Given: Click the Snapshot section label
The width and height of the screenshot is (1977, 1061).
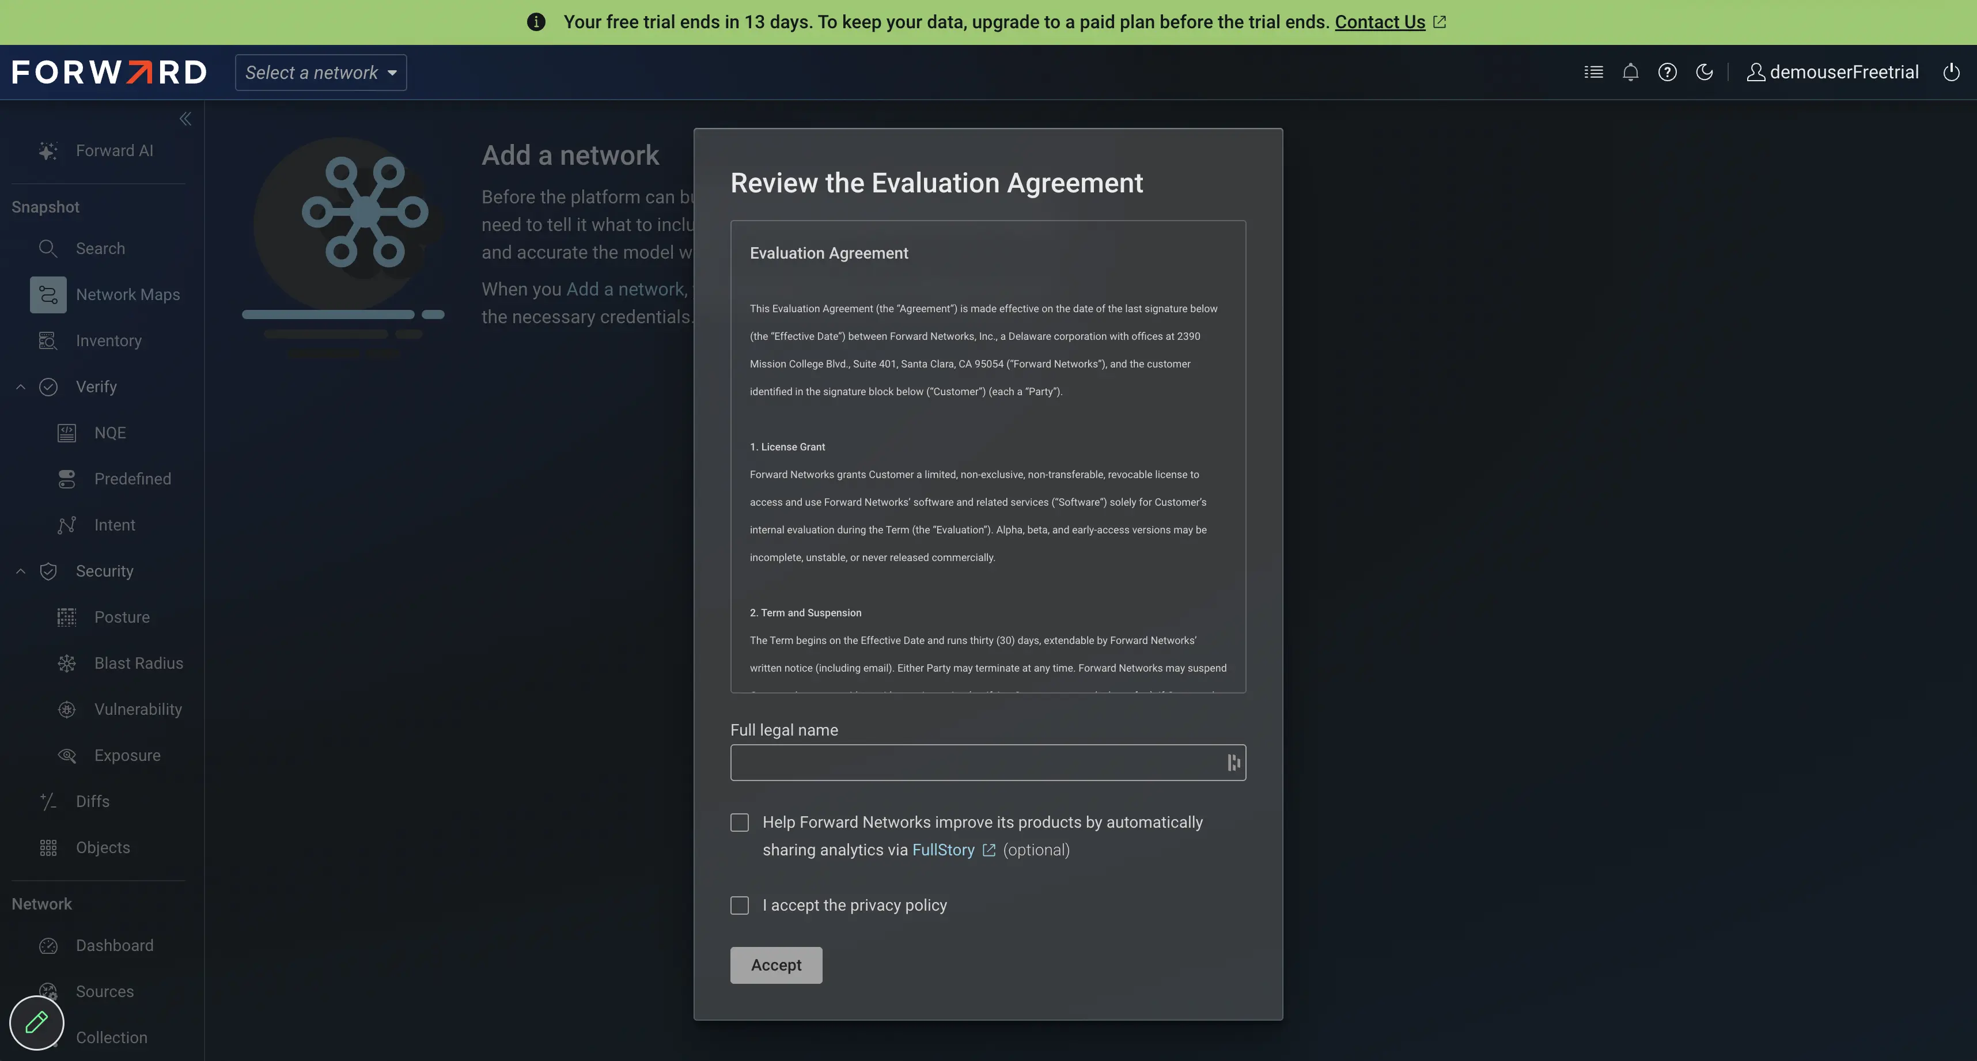Looking at the screenshot, I should click(46, 207).
